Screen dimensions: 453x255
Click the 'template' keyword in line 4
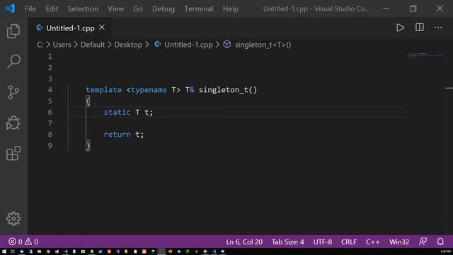(x=104, y=90)
